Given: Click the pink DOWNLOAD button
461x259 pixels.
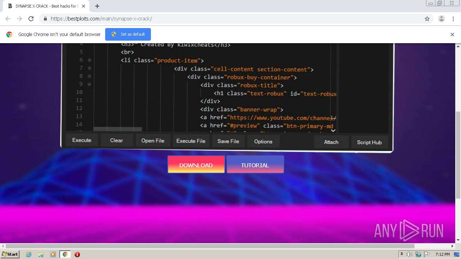Looking at the screenshot, I should click(x=196, y=164).
